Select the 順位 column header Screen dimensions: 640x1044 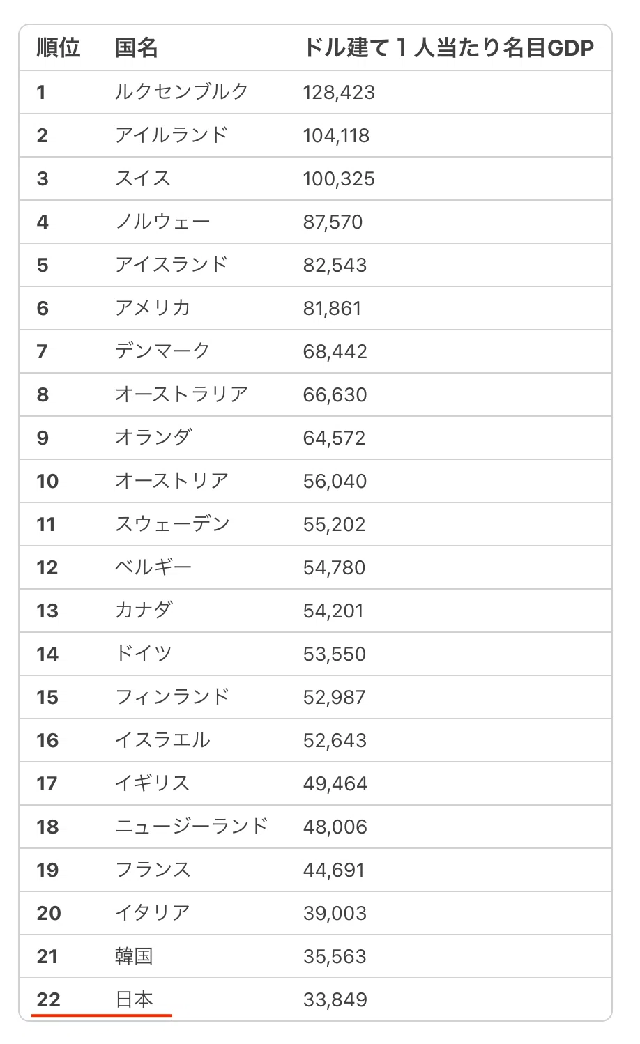point(59,48)
